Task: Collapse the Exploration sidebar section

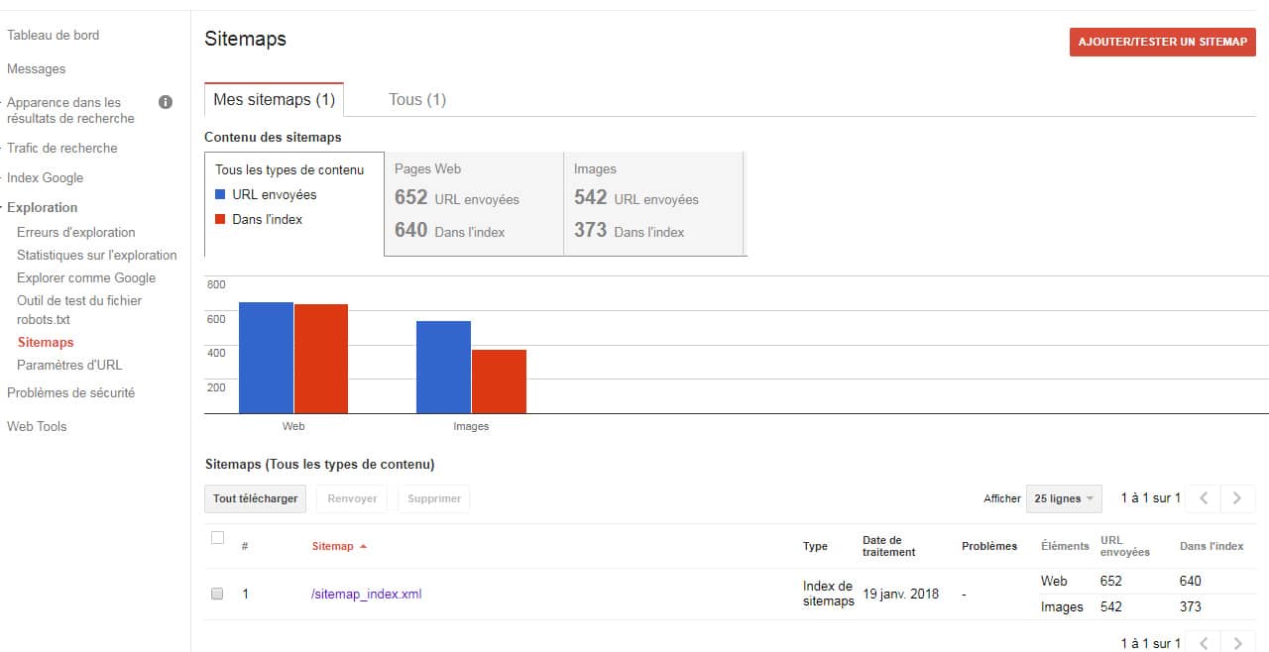Action: (x=42, y=207)
